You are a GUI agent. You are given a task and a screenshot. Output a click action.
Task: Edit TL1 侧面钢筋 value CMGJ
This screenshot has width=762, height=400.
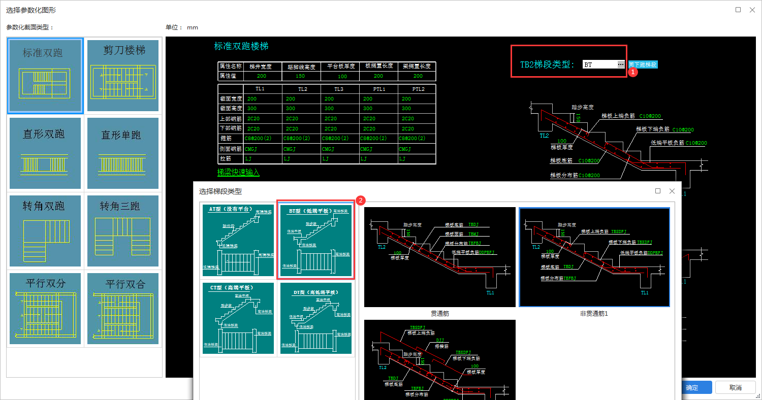[x=252, y=149]
